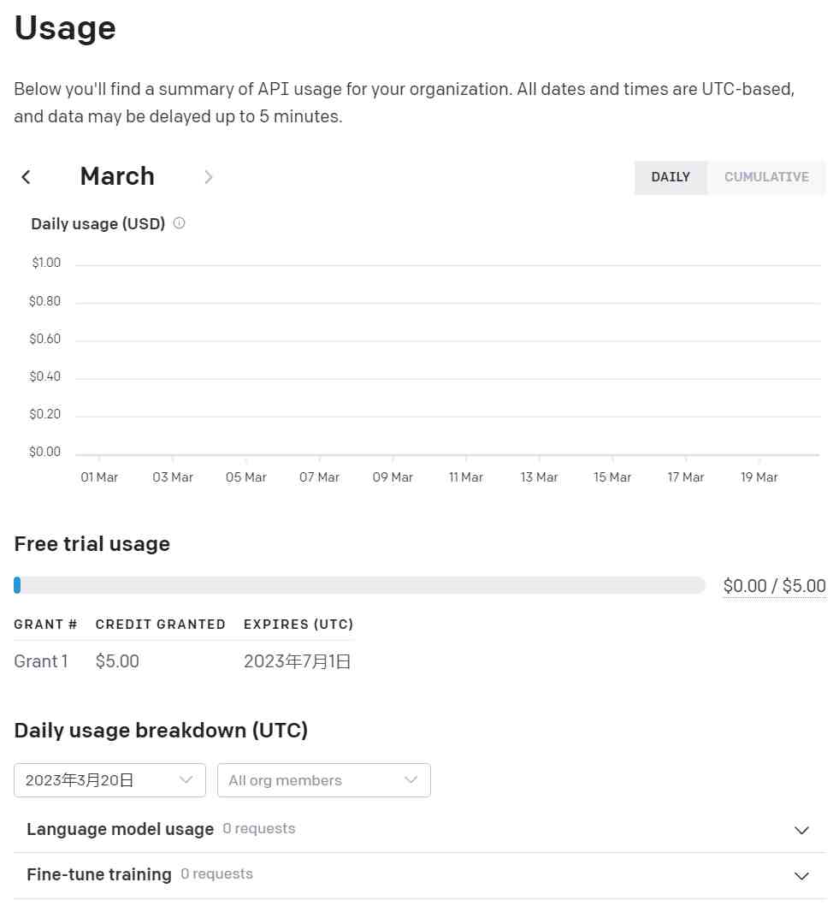839x906 pixels.
Task: Click the March month heading
Action: click(x=117, y=176)
